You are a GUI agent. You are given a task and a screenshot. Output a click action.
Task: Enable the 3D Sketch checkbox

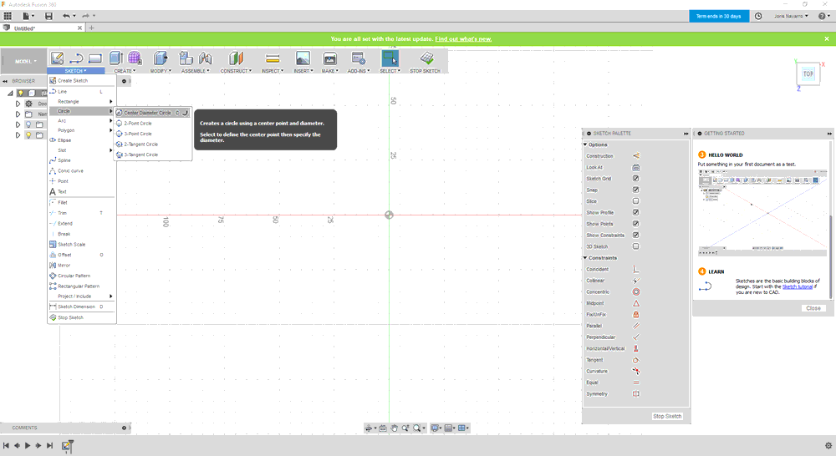[635, 246]
